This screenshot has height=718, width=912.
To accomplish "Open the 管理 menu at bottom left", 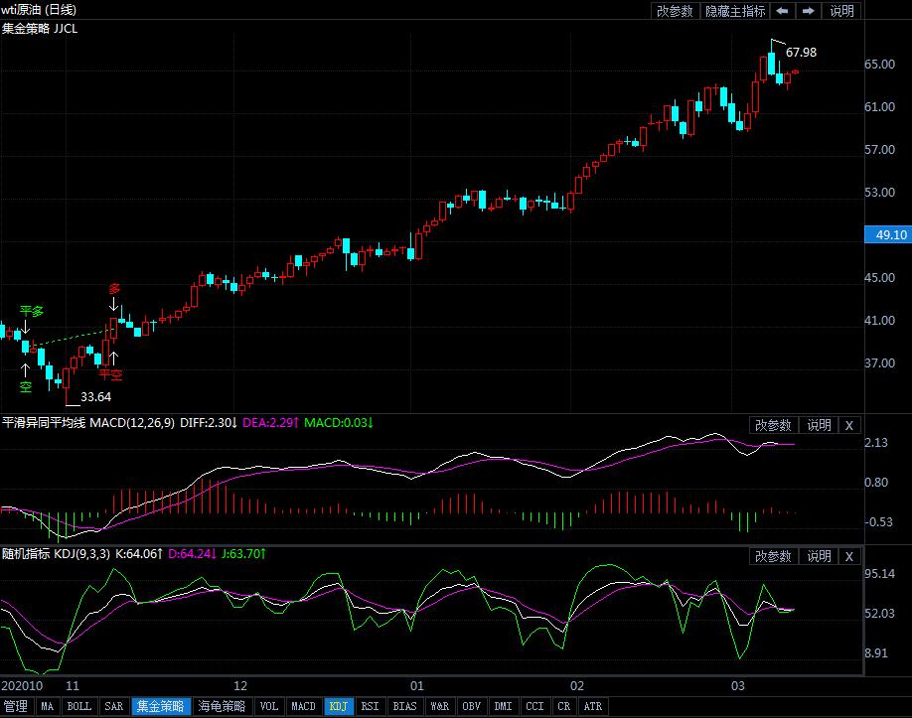I will coord(16,707).
